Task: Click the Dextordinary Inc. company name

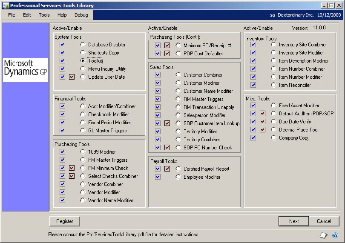Action: (x=296, y=15)
